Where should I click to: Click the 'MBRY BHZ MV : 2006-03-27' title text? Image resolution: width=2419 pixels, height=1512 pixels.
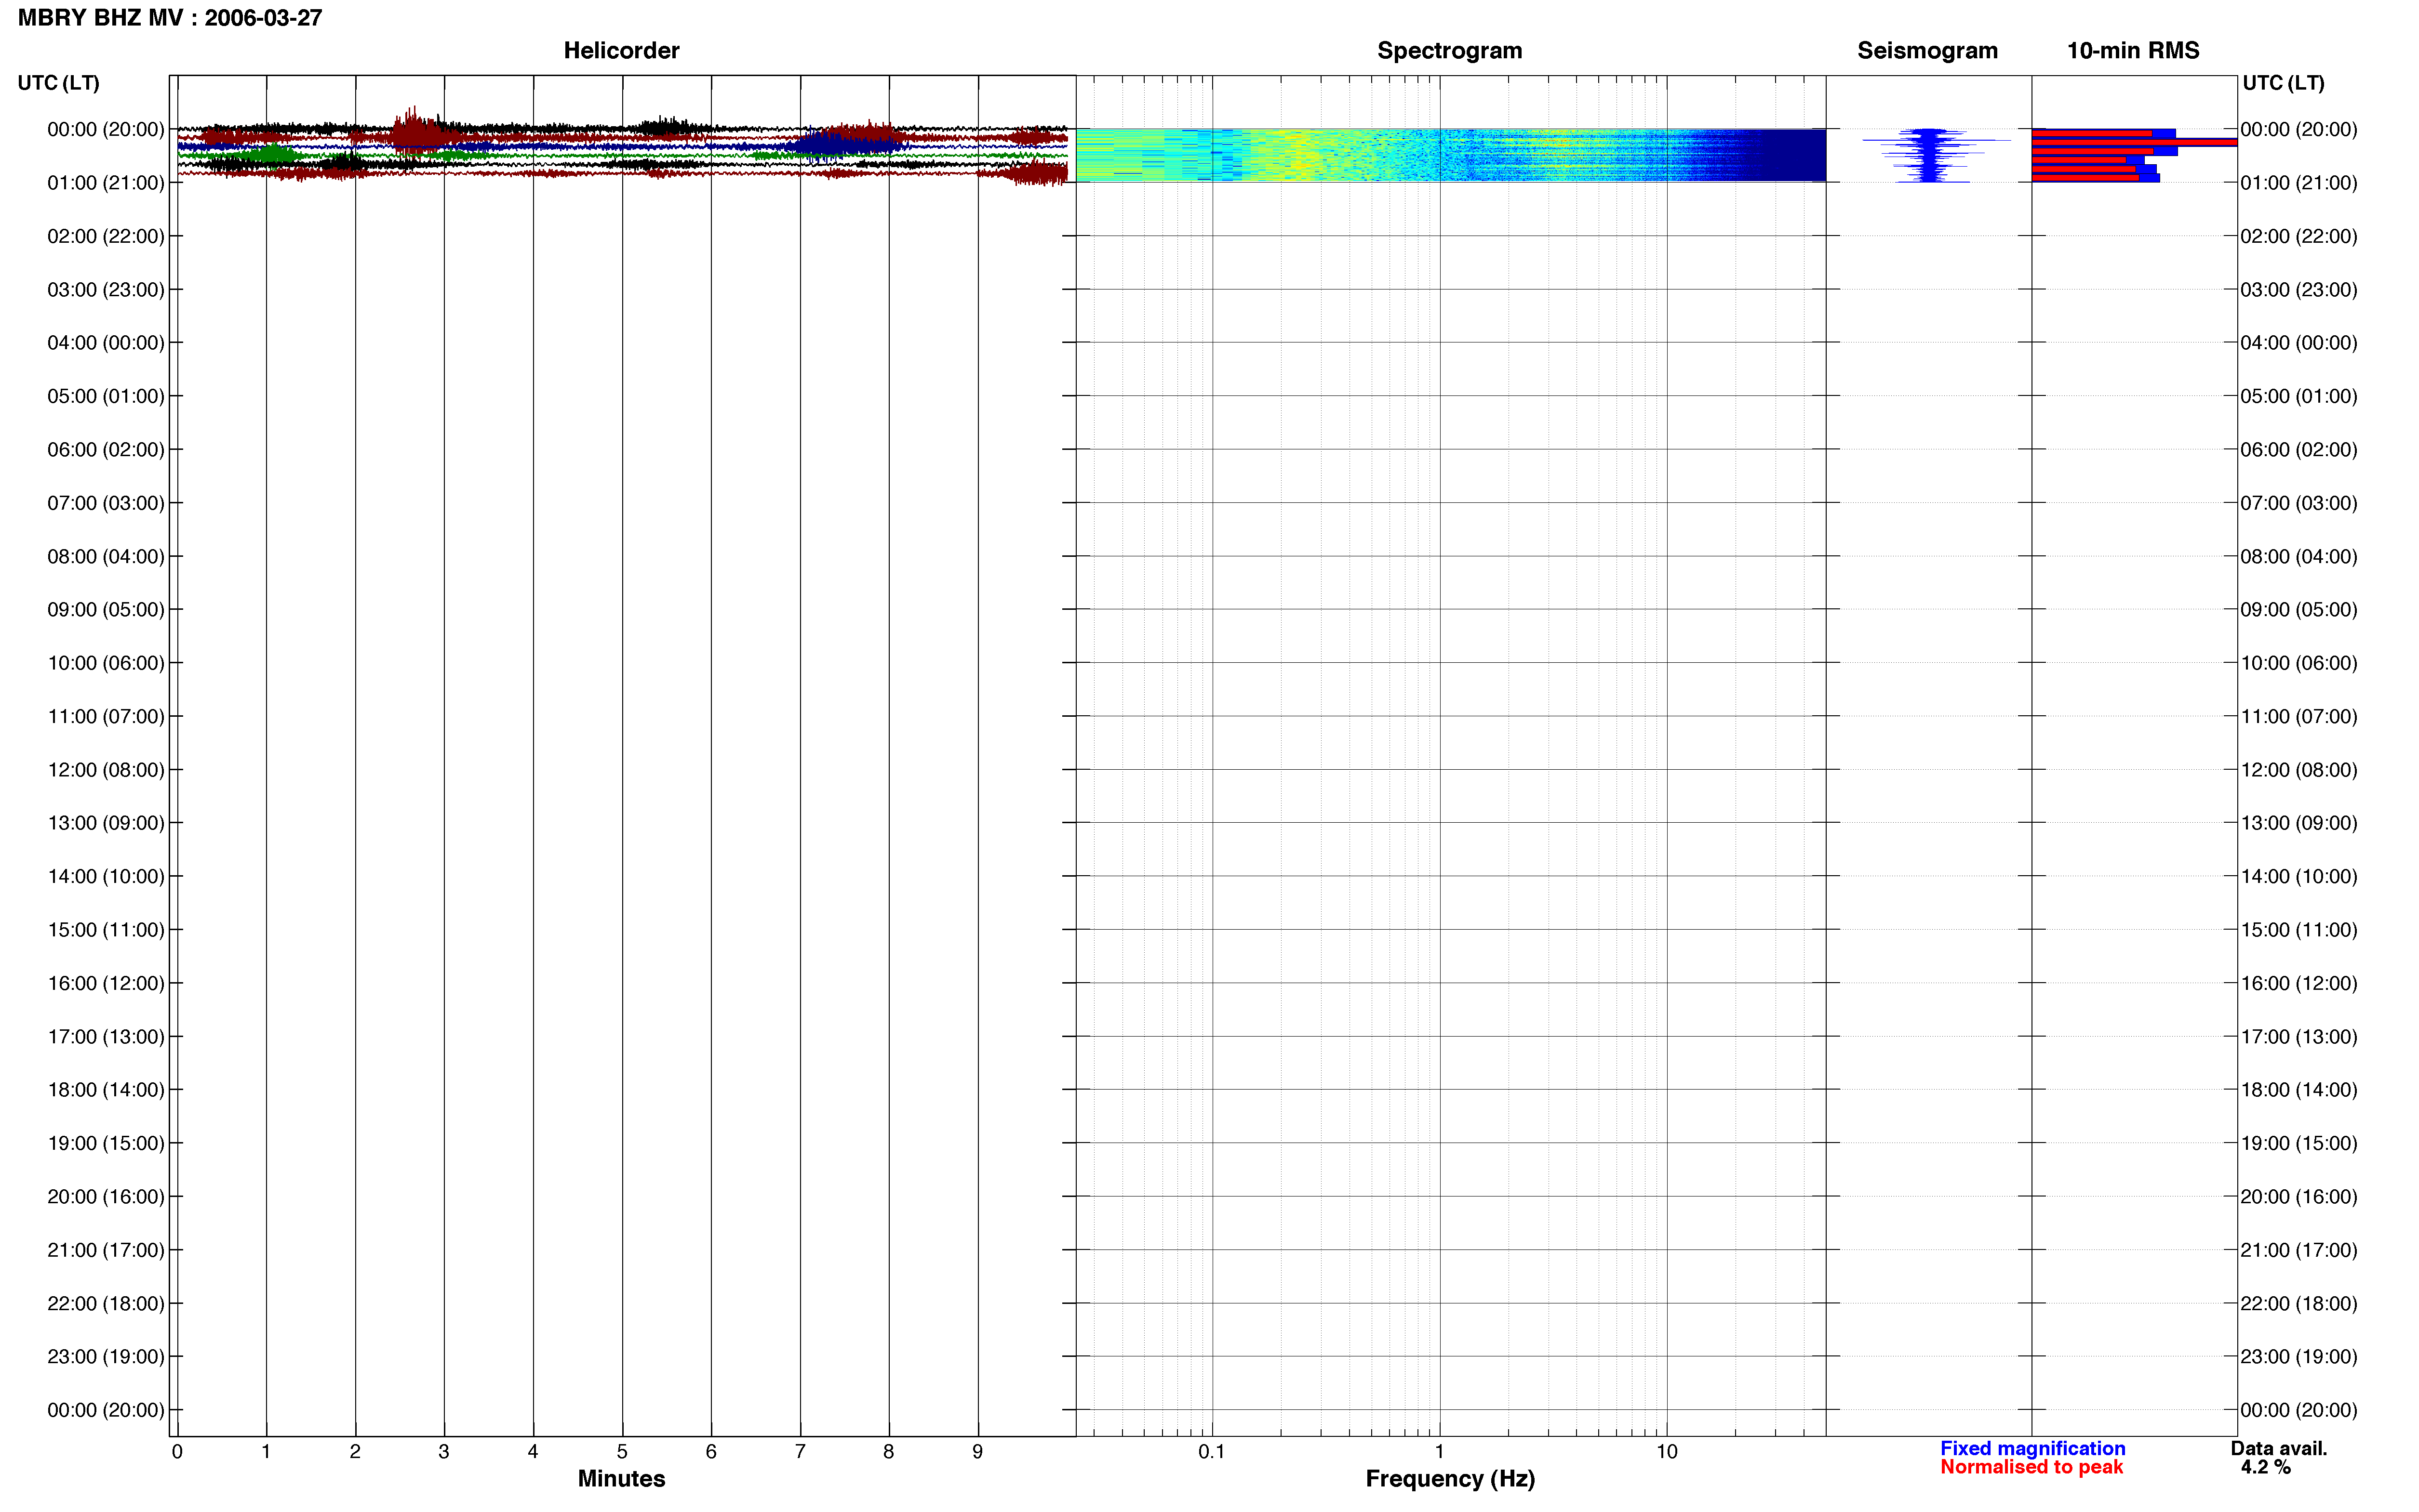(170, 18)
